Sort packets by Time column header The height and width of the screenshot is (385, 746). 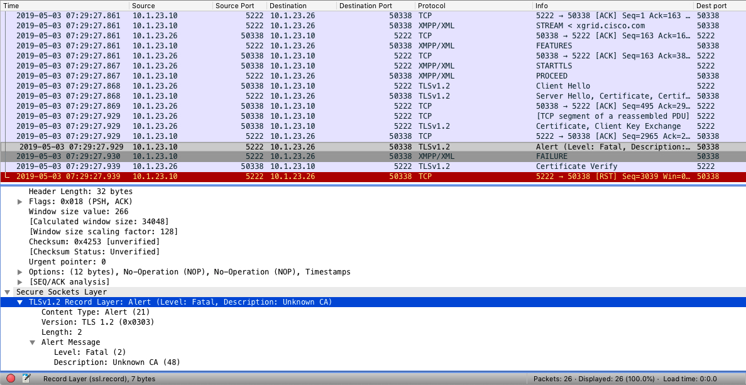coord(65,6)
